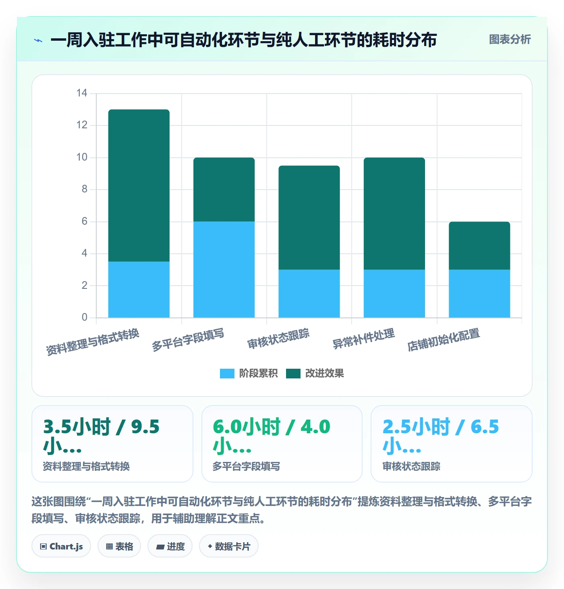Image resolution: width=564 pixels, height=589 pixels.
Task: Select the 改进效果 legend label
Action: click(325, 374)
